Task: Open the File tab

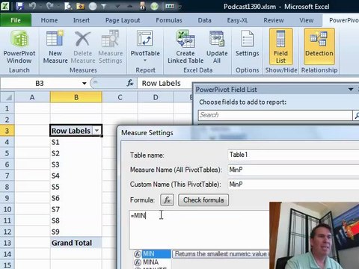Action: click(x=16, y=20)
